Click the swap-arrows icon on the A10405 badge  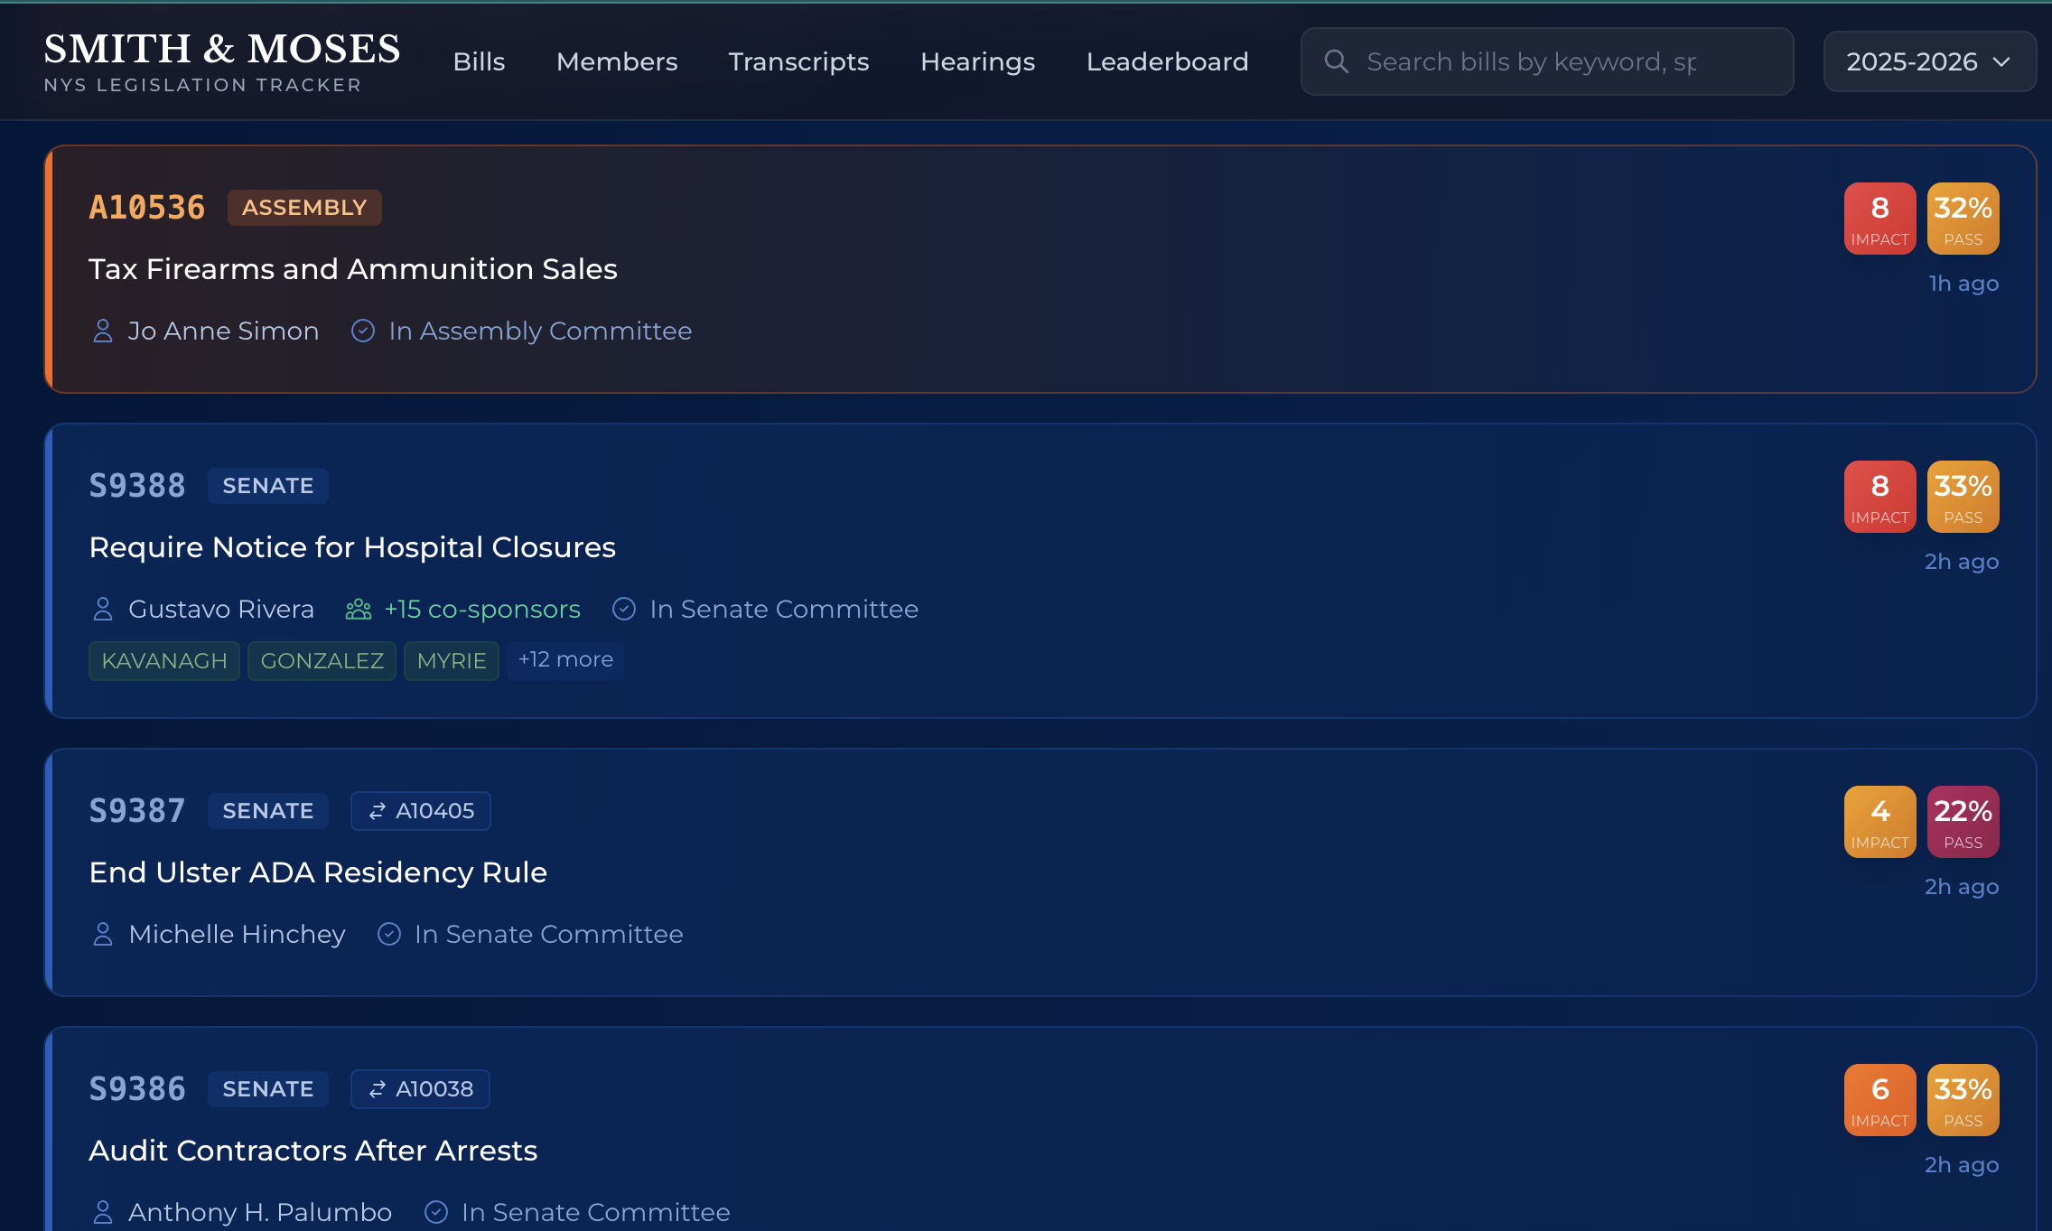[x=378, y=811]
